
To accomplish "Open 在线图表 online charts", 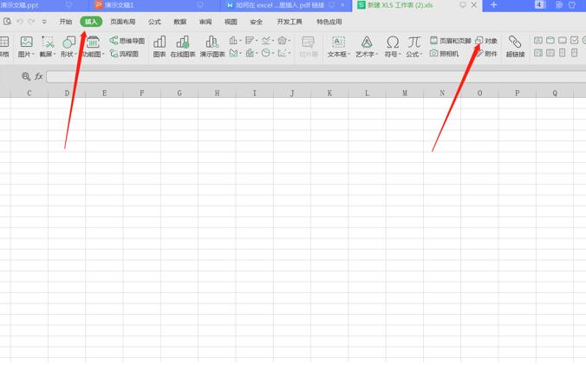I will [x=183, y=47].
